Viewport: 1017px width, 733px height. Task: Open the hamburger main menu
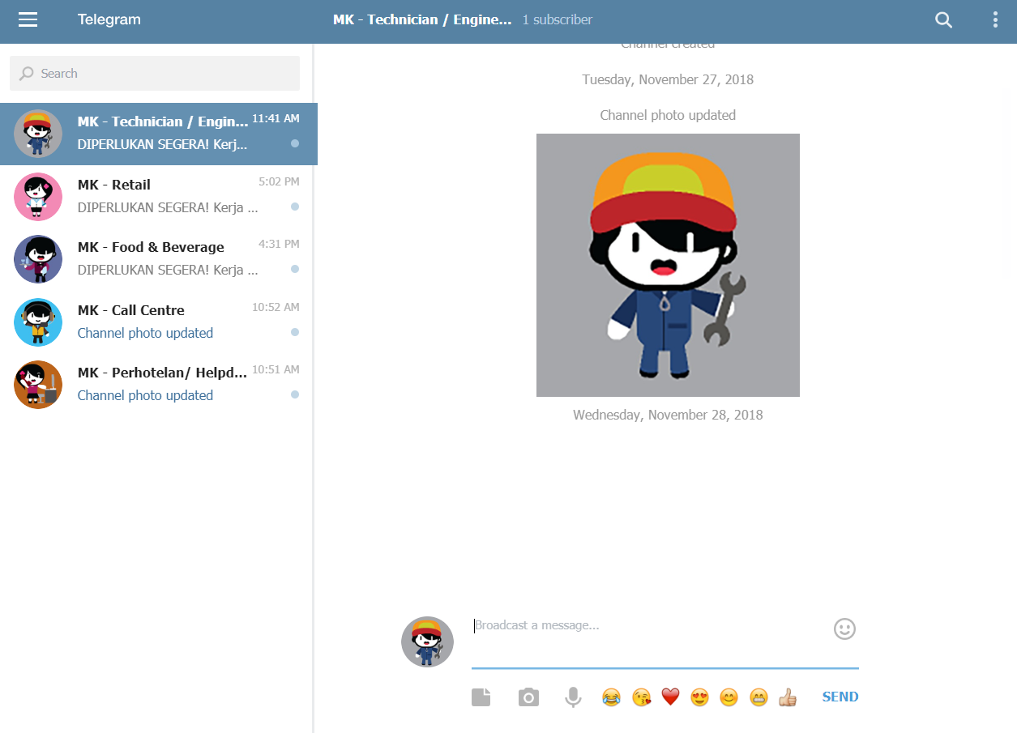point(28,20)
